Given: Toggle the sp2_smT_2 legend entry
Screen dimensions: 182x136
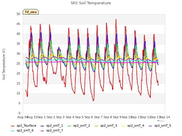Looking at the screenshot, I should click(79, 126).
